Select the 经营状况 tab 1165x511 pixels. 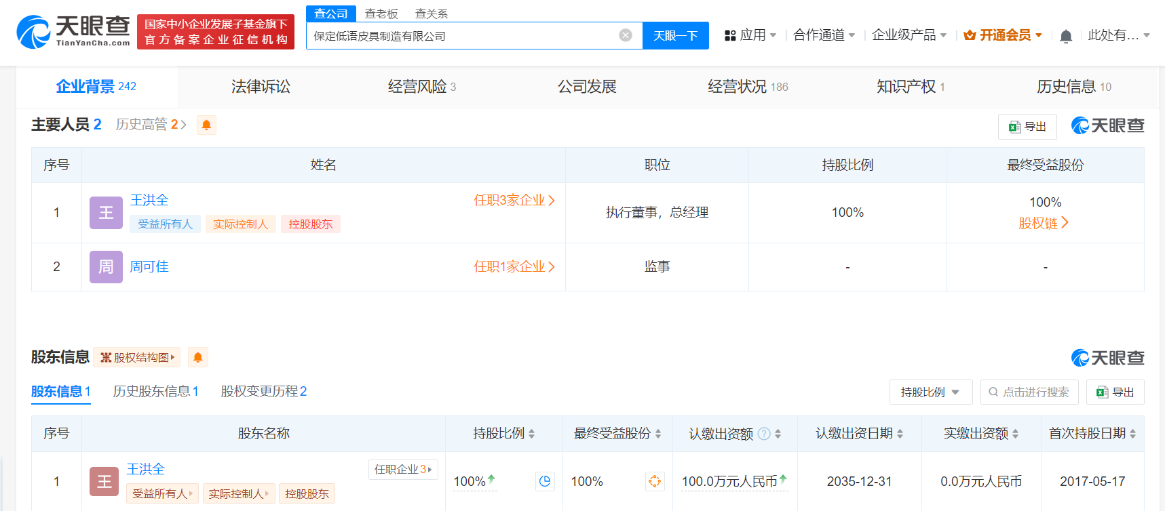click(x=748, y=87)
